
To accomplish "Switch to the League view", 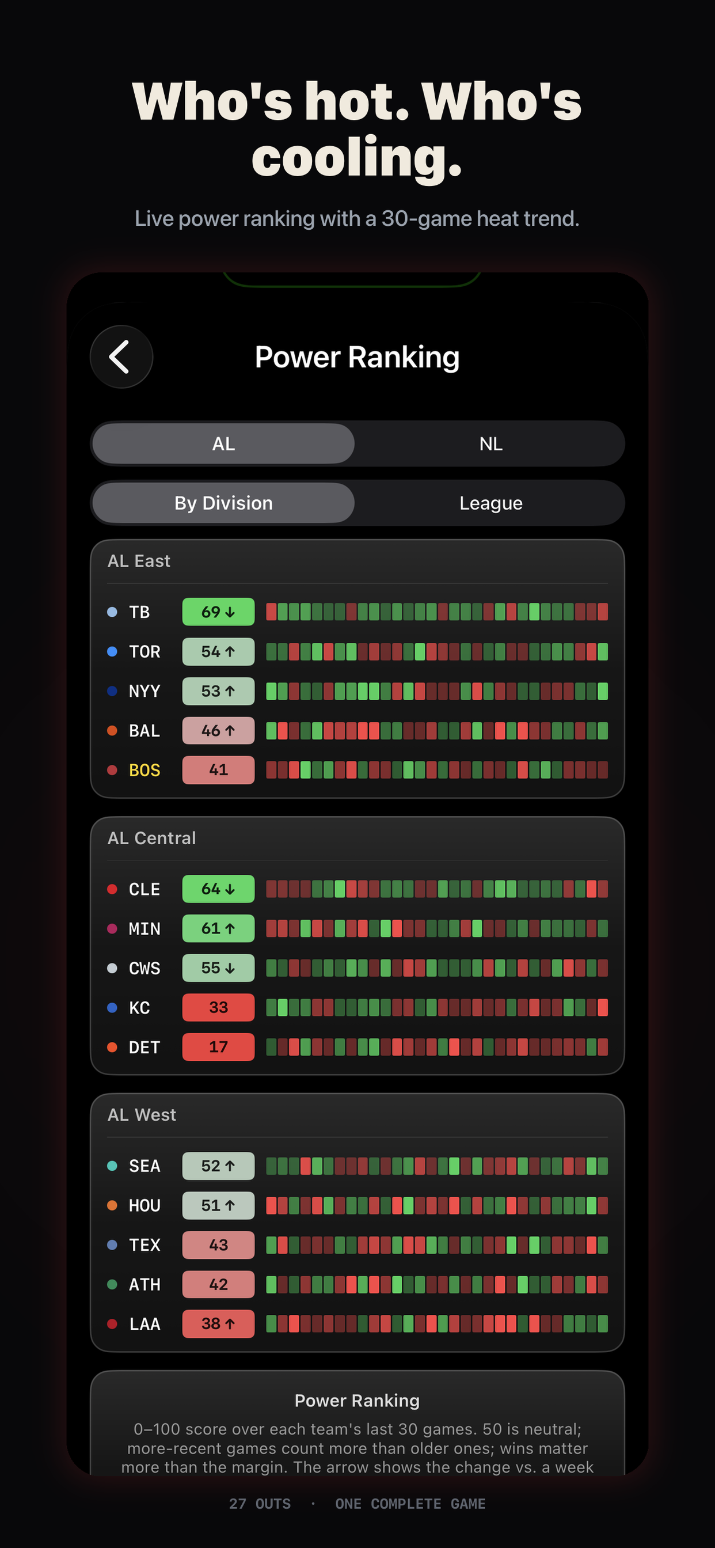I will 490,502.
